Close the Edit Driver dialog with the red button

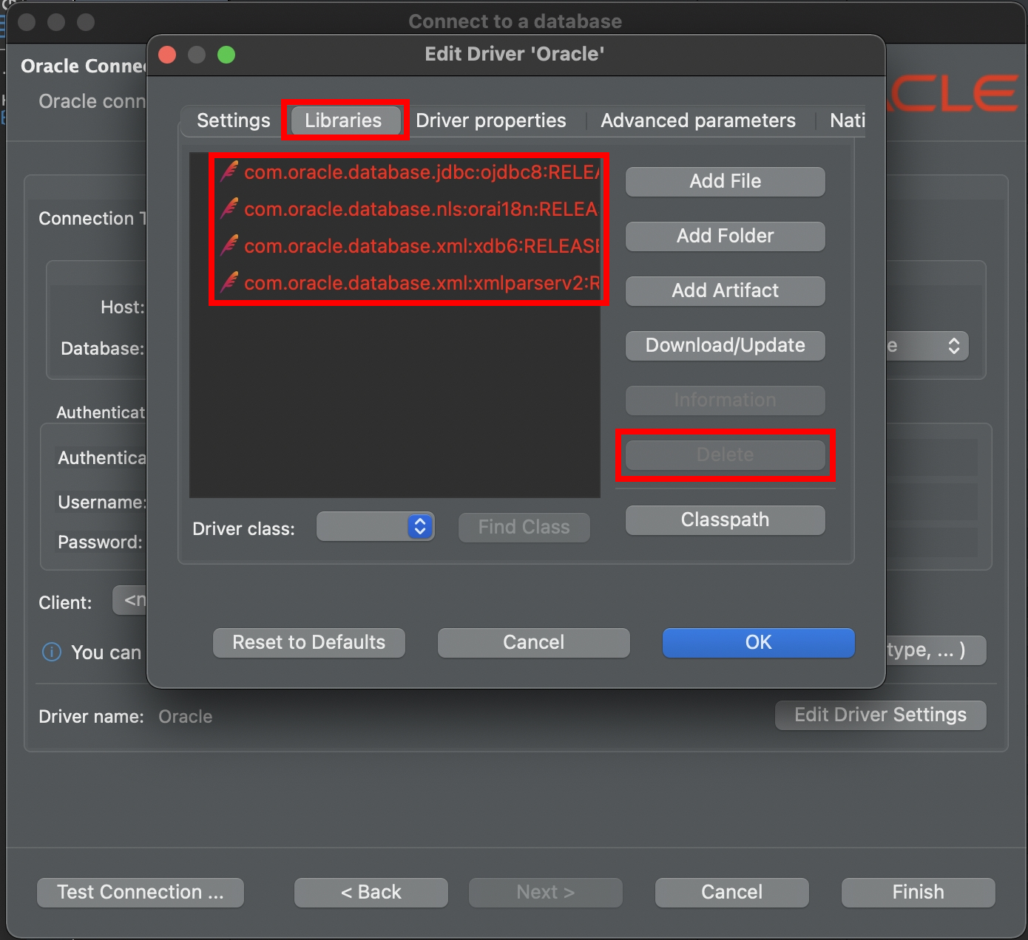pyautogui.click(x=167, y=55)
